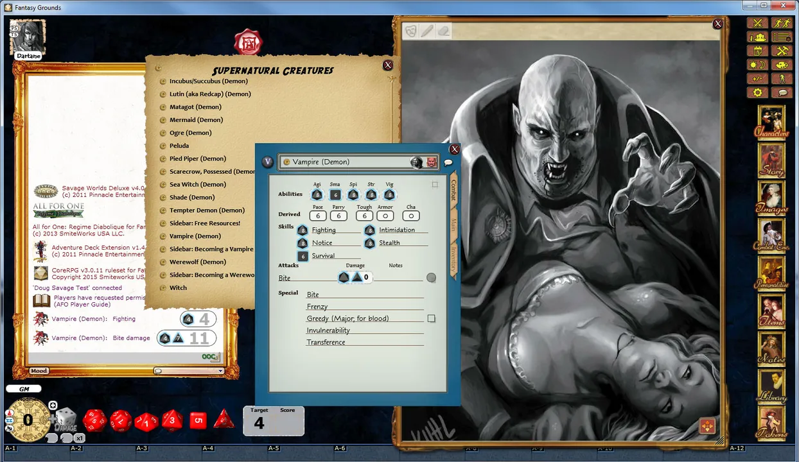This screenshot has height=462, width=799.
Task: Click the chat speech bubble toolbar icon
Action: pos(782,93)
